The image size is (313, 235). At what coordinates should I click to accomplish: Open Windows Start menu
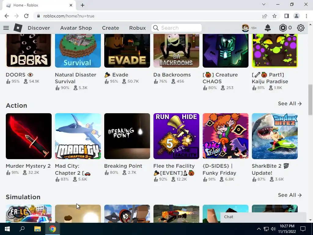(7, 229)
